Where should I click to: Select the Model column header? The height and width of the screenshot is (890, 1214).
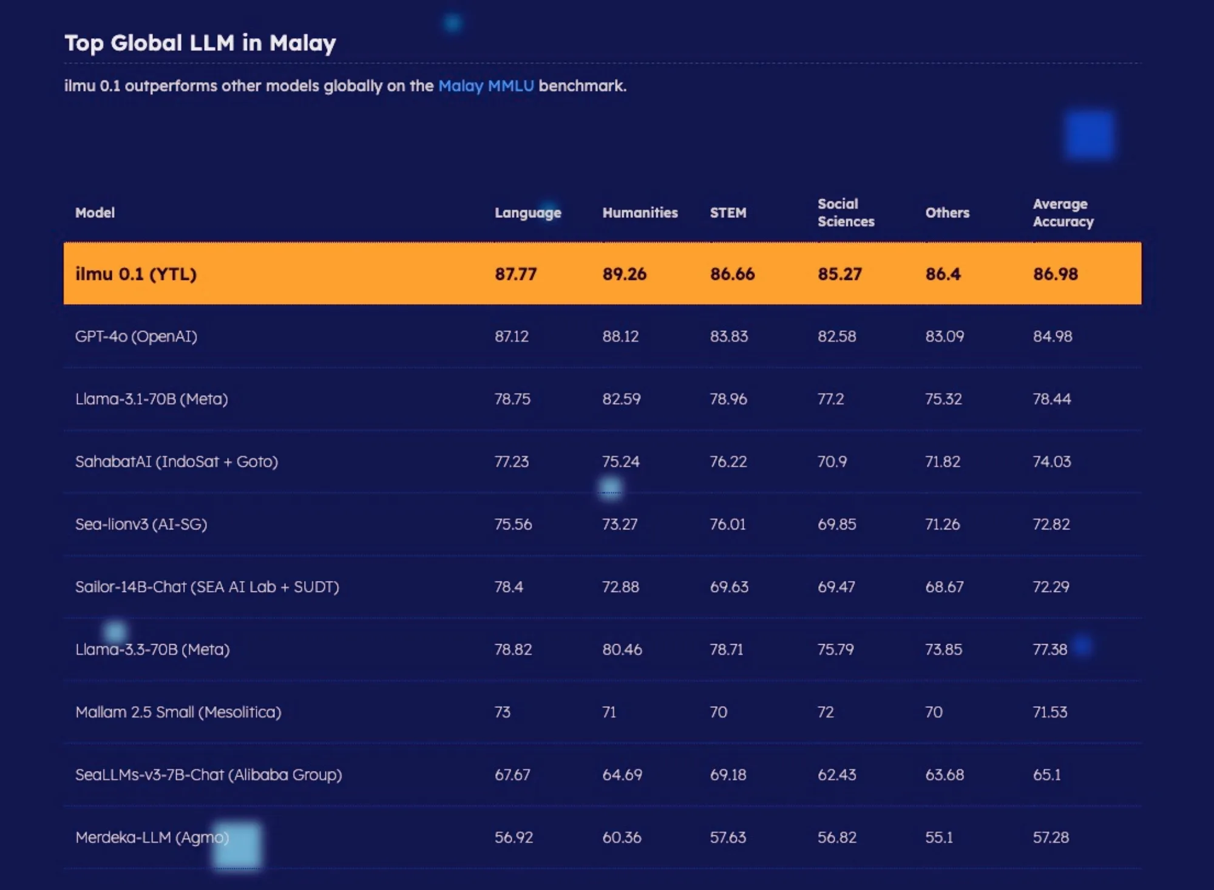click(x=95, y=212)
